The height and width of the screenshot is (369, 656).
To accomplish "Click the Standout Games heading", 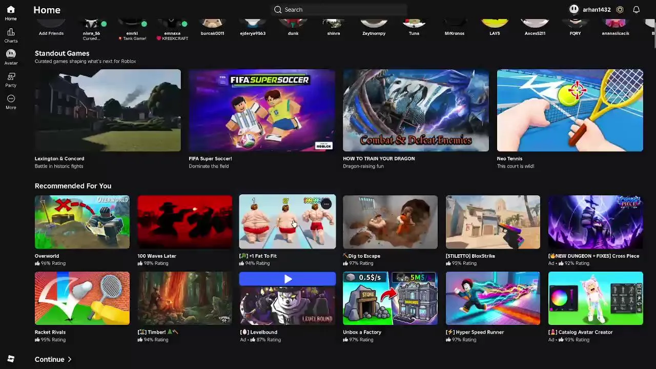I will point(62,53).
